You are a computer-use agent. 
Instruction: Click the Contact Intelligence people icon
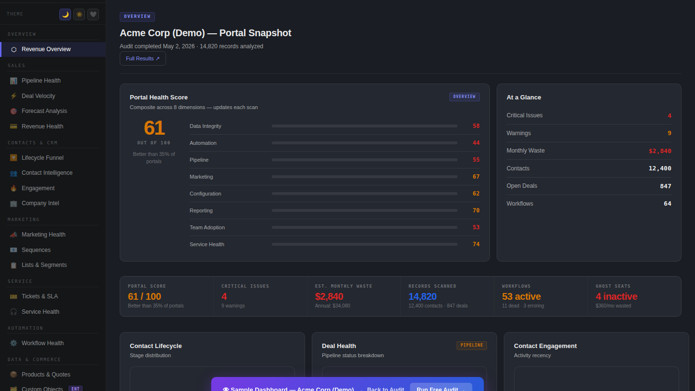(x=14, y=173)
